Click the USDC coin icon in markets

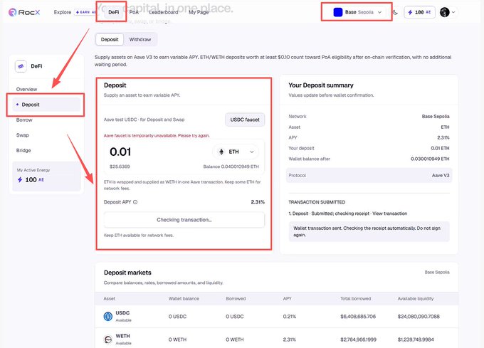pos(108,316)
